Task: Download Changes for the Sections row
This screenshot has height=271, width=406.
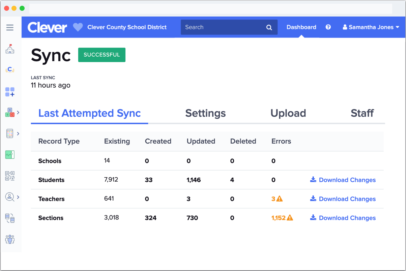Action: (x=343, y=218)
